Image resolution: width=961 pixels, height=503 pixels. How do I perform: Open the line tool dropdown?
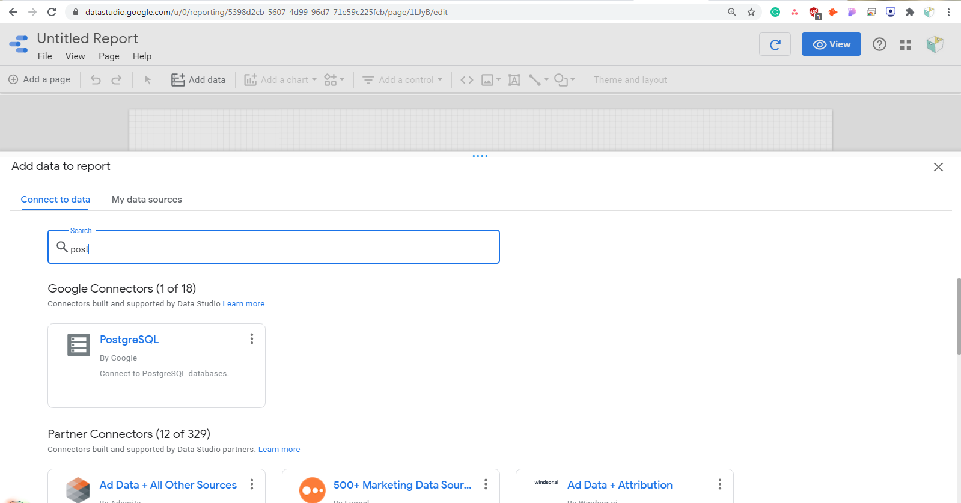tap(538, 80)
